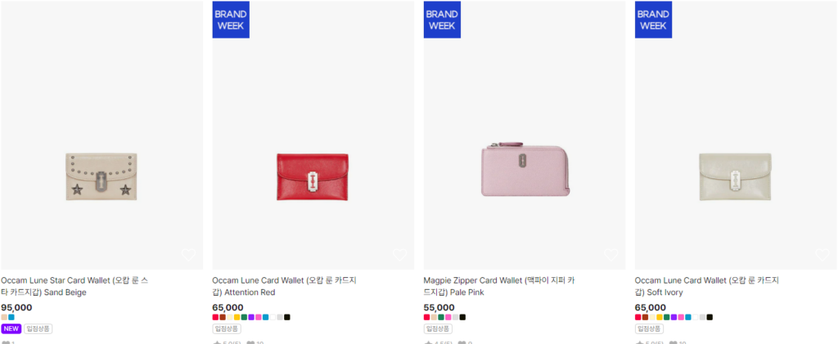Pick red swatch under Pale Pink wallet
Viewport: 838px width, 344px height.
[x=427, y=317]
